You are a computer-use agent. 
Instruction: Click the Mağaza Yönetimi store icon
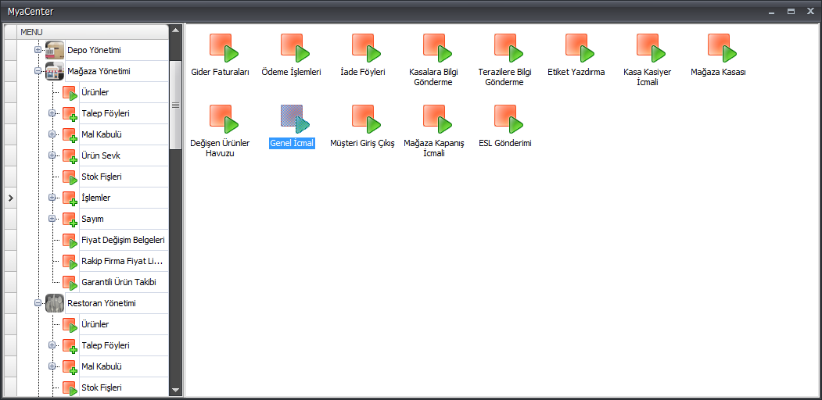click(x=55, y=70)
